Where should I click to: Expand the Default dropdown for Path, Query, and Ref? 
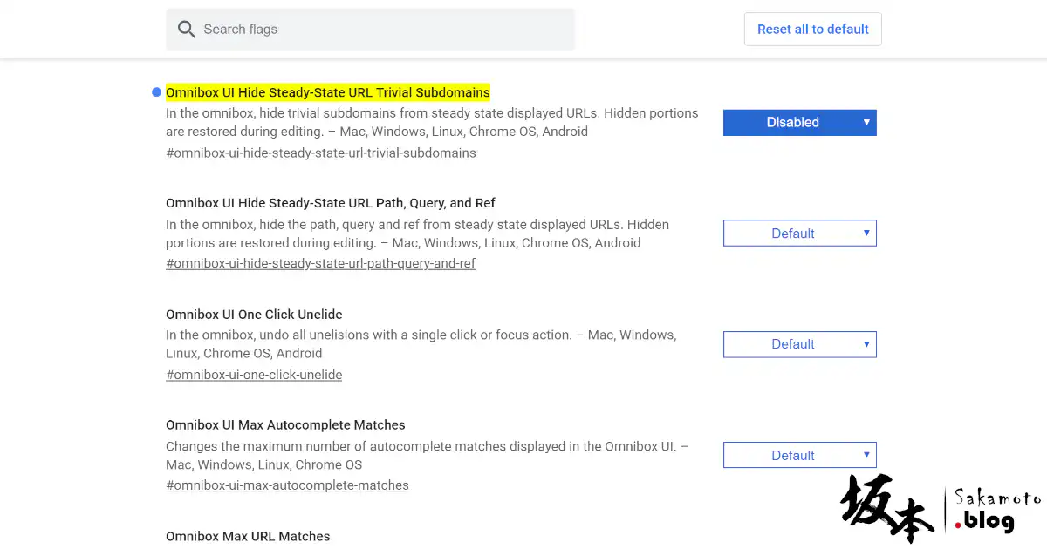pos(799,234)
